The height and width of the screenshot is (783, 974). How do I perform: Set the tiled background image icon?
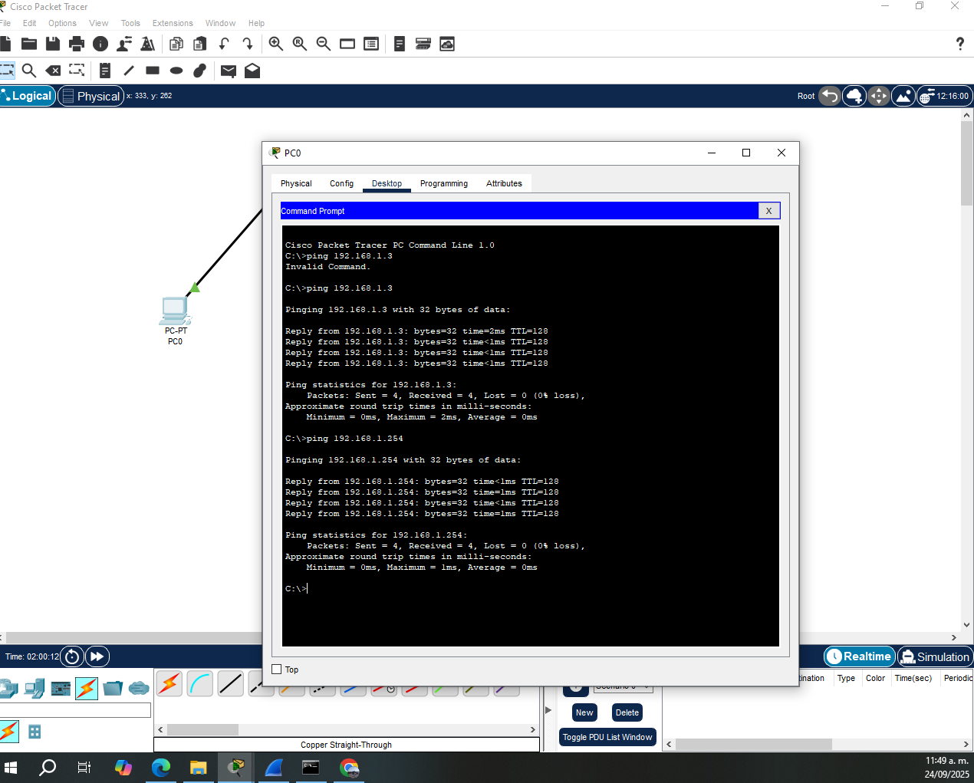click(x=903, y=96)
